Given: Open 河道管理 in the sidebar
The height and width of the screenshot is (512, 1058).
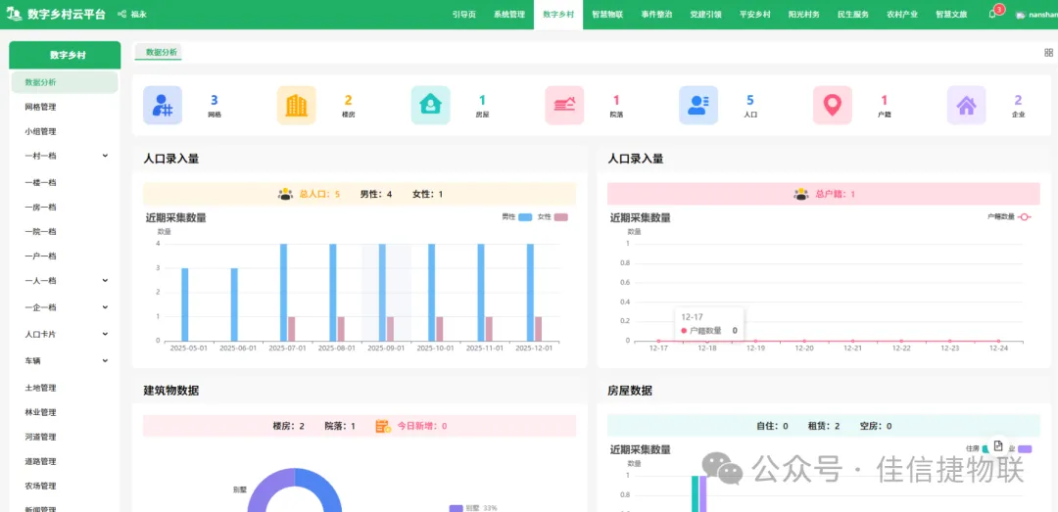Looking at the screenshot, I should click(65, 438).
